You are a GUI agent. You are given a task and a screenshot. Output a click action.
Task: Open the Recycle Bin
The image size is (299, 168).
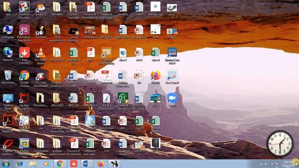coord(8,77)
